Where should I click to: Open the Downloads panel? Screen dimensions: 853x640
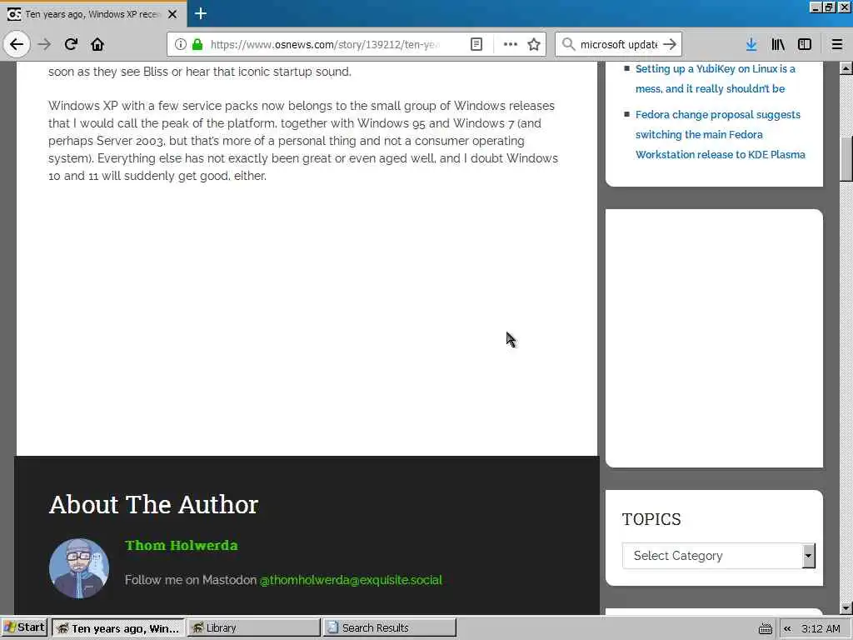point(751,44)
